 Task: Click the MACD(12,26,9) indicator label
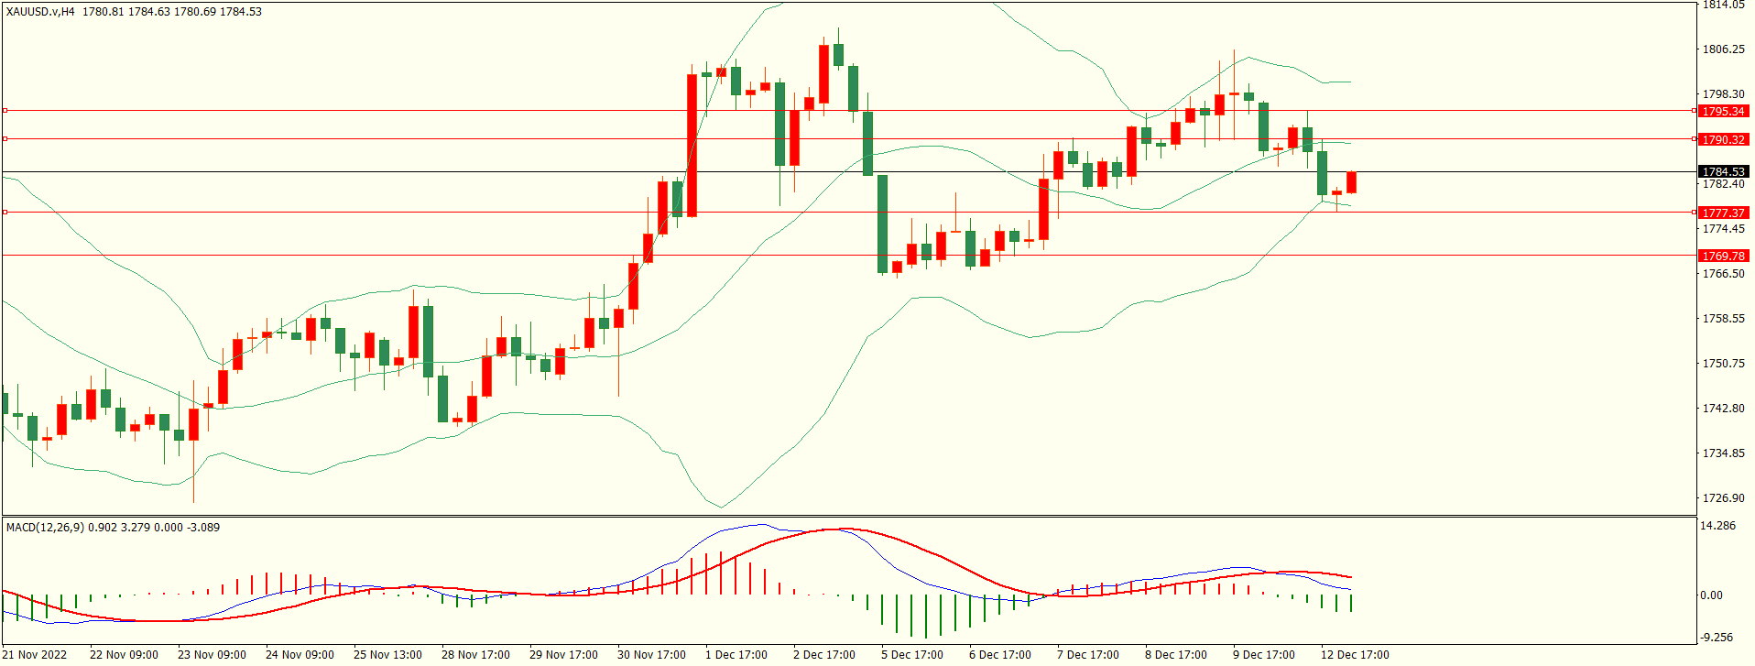click(x=45, y=528)
